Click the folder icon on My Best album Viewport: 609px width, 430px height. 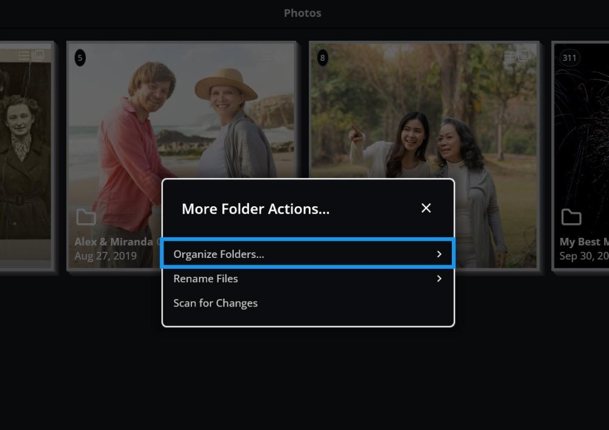(x=571, y=217)
